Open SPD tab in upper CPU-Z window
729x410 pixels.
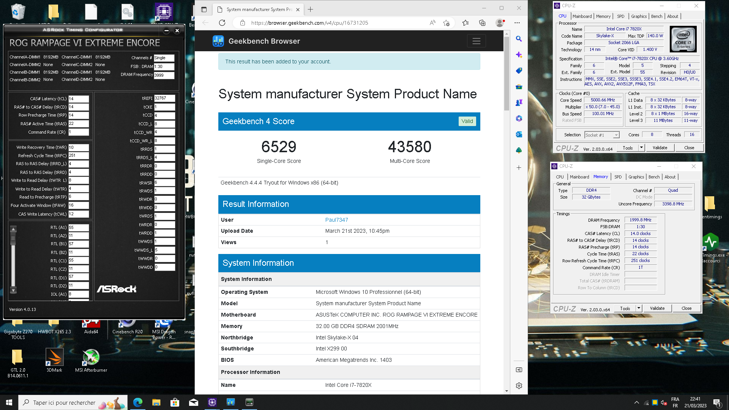620,16
